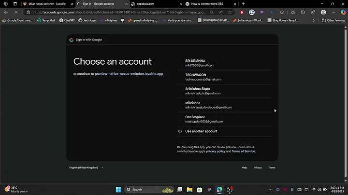Open the red extension icon

coord(242,13)
